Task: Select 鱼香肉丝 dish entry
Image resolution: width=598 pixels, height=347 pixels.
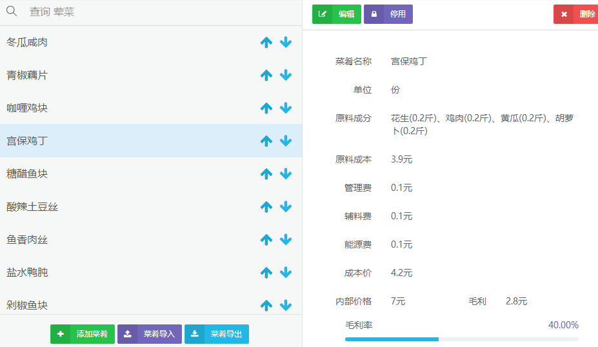Action: pyautogui.click(x=28, y=240)
